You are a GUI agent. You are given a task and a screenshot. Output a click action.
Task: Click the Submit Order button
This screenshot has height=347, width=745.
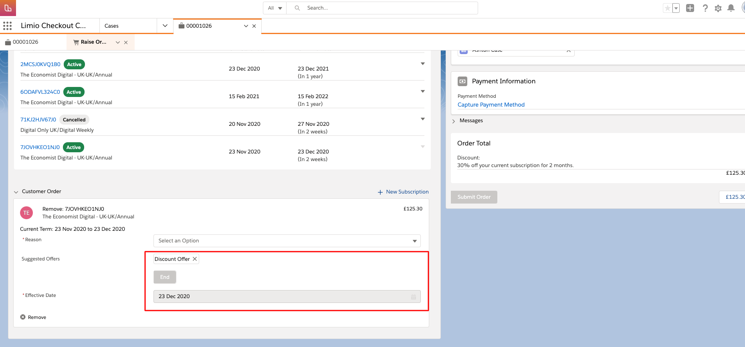tap(474, 197)
